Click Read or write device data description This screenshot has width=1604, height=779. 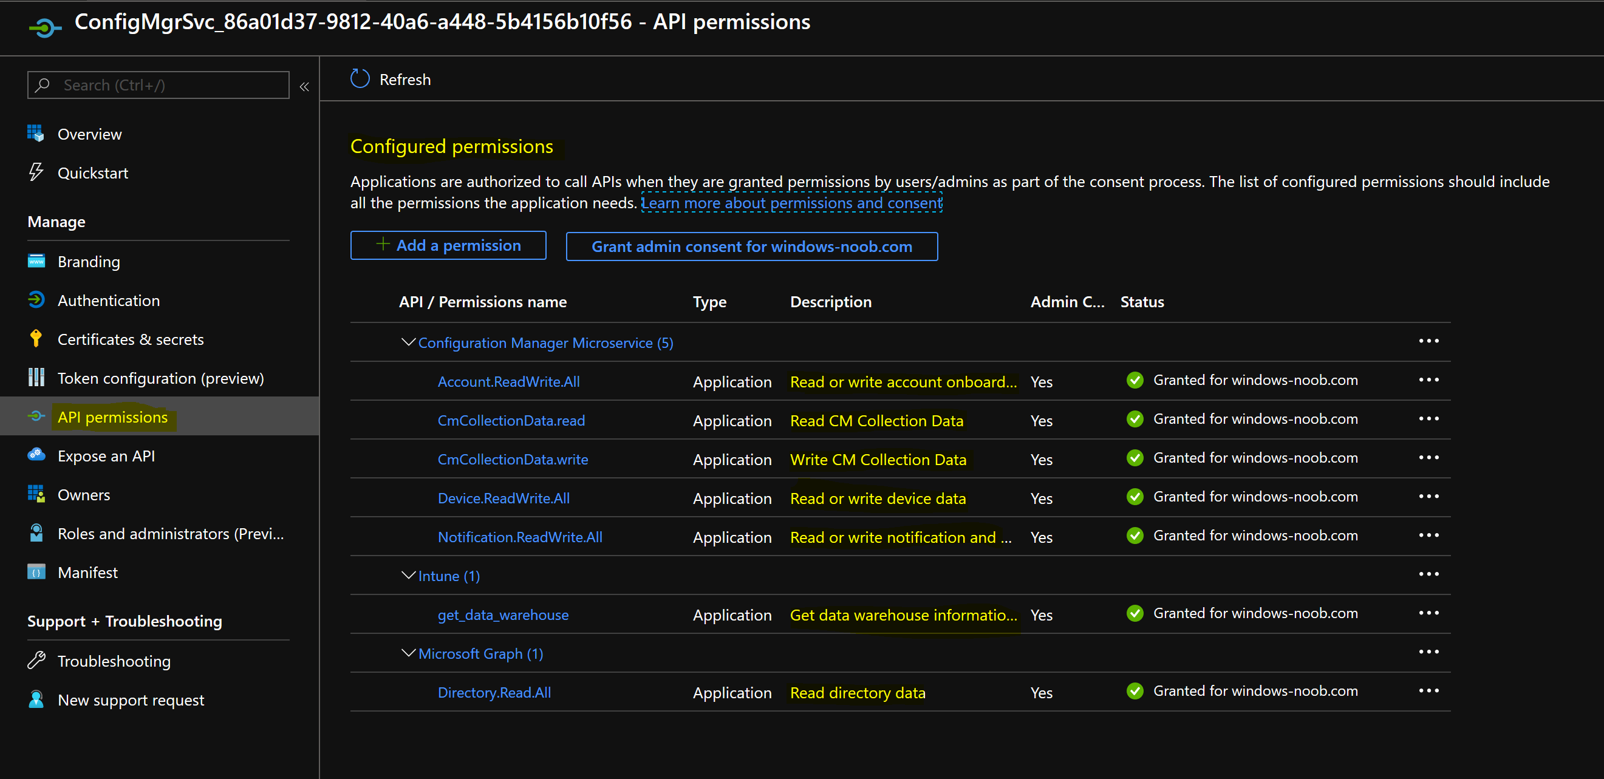(x=878, y=498)
